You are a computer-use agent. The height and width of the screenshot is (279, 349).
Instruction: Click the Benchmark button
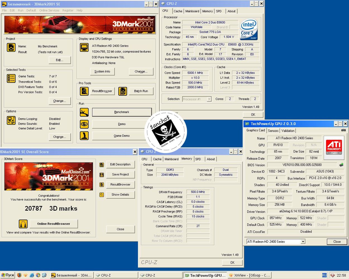pyautogui.click(x=122, y=112)
